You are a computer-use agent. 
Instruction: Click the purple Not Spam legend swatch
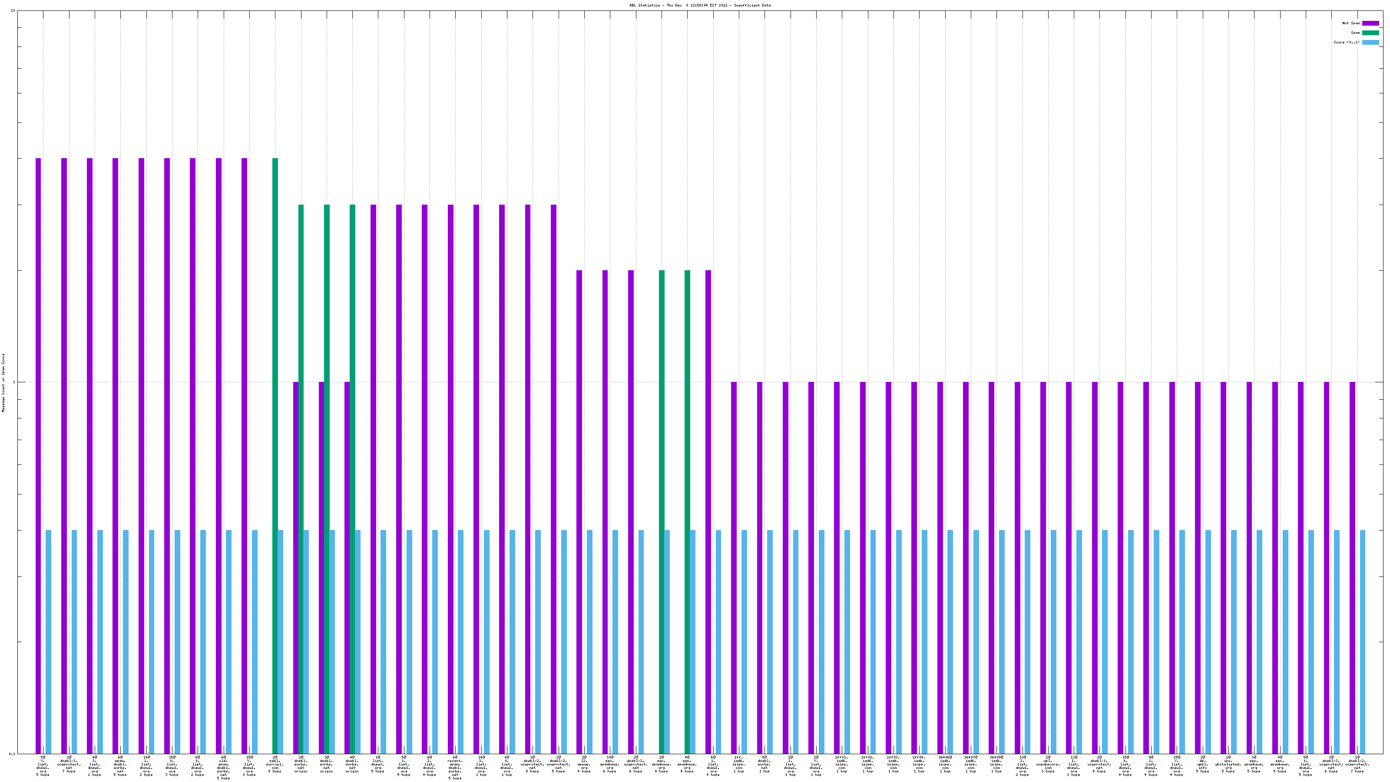pos(1370,23)
